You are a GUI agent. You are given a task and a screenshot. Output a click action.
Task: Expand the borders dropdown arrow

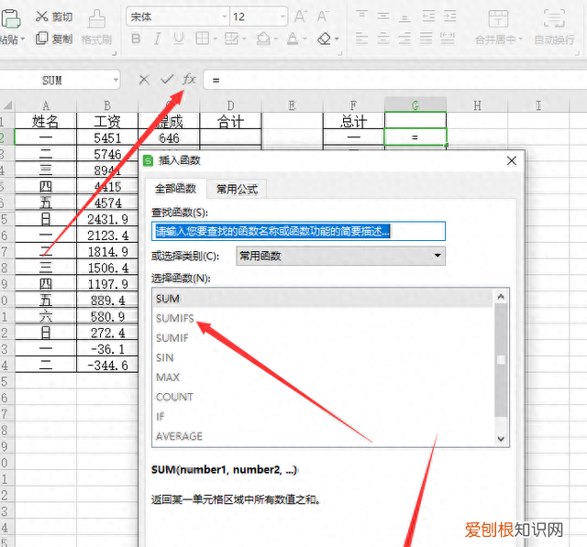[215, 38]
